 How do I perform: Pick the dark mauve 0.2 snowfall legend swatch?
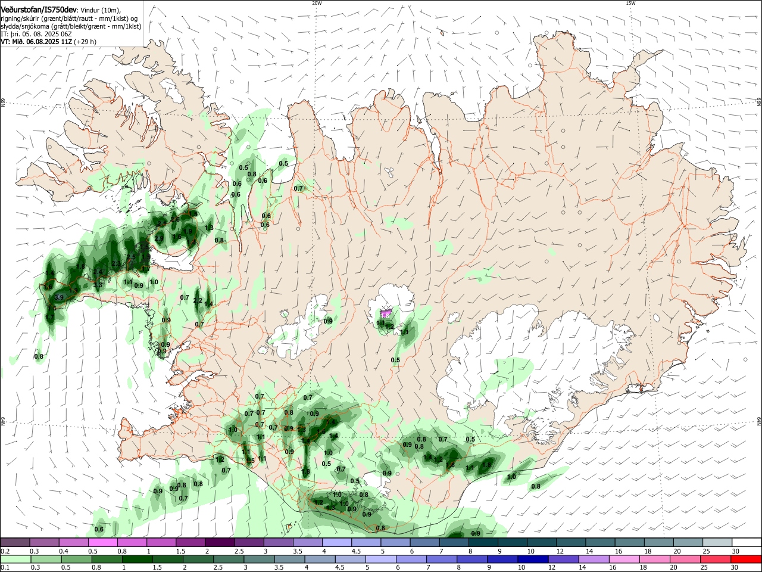[15, 542]
